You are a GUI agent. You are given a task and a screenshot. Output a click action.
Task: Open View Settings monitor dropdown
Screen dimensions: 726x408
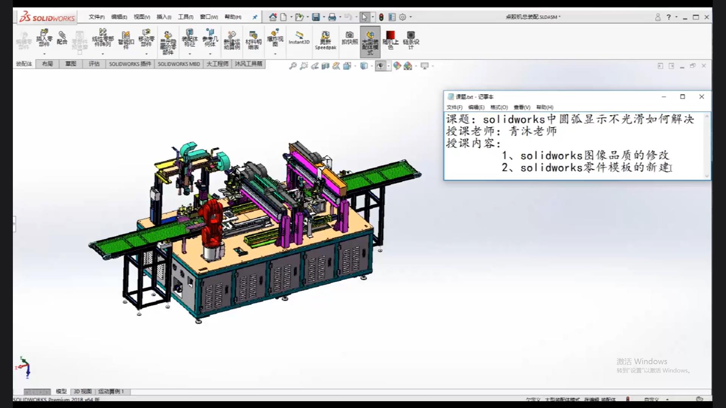[433, 66]
